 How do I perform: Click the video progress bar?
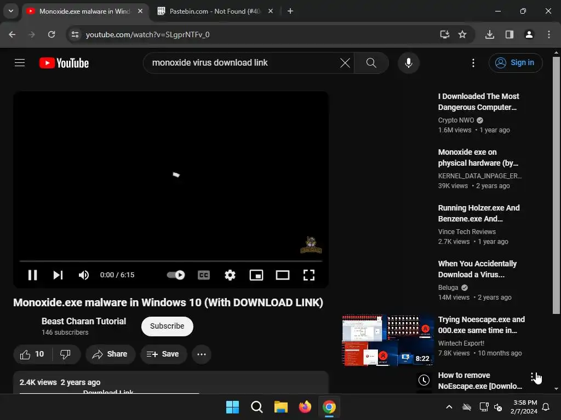pyautogui.click(x=171, y=261)
